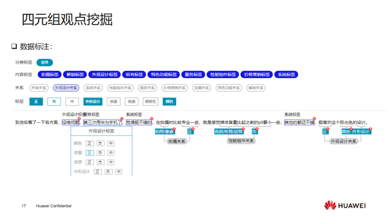Toggle the 外形设计 label button in label row
The width and height of the screenshot is (388, 217).
(93, 102)
